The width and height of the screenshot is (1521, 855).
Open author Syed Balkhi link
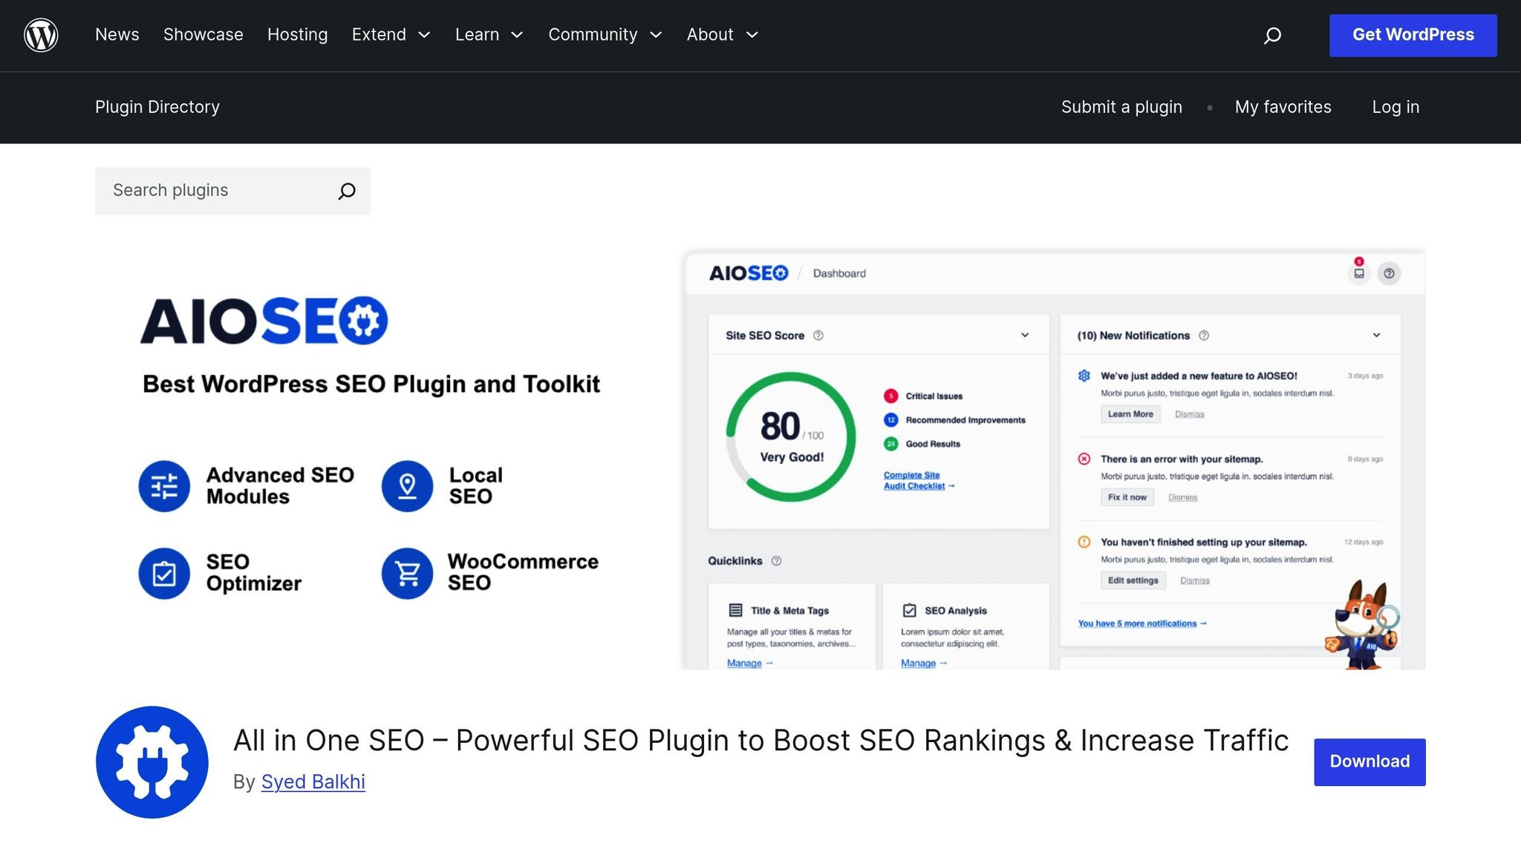(313, 782)
